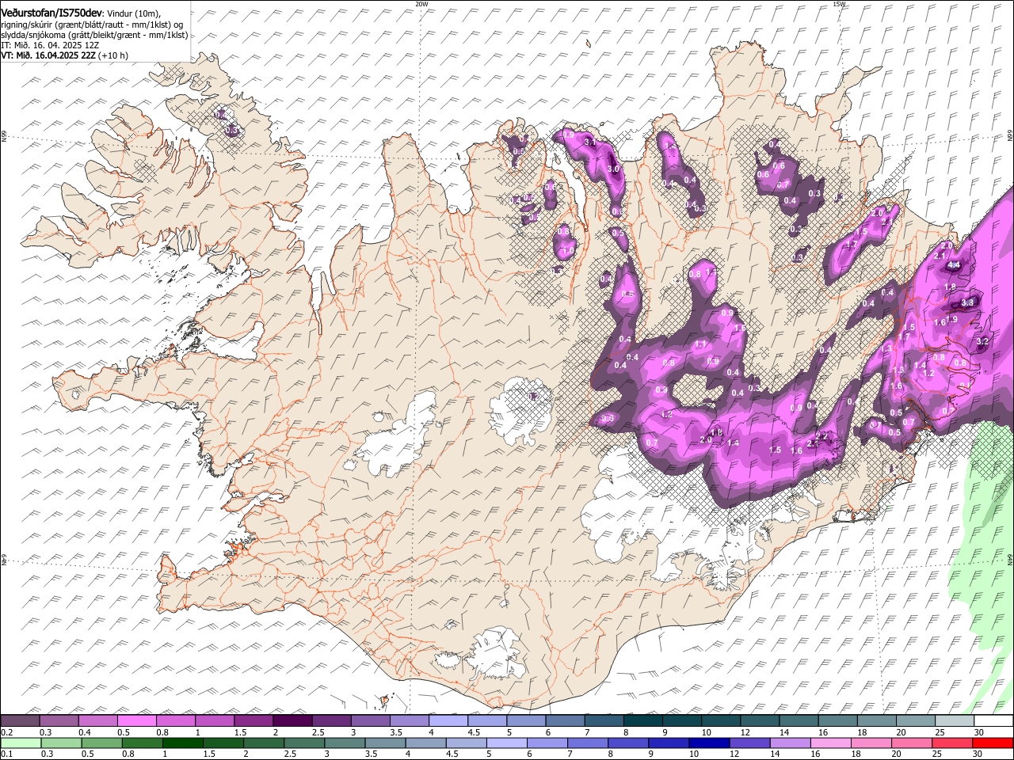Click the '3.2' precipitation value on the east coast
This screenshot has height=760, width=1014.
(983, 341)
